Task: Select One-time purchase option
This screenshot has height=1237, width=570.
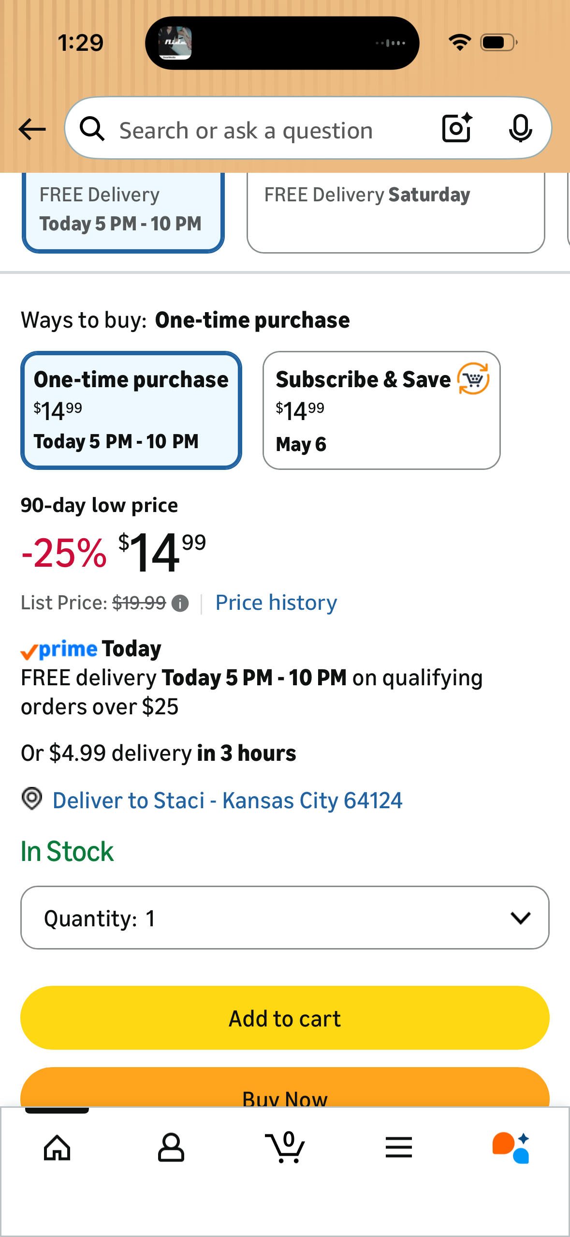Action: pos(131,410)
